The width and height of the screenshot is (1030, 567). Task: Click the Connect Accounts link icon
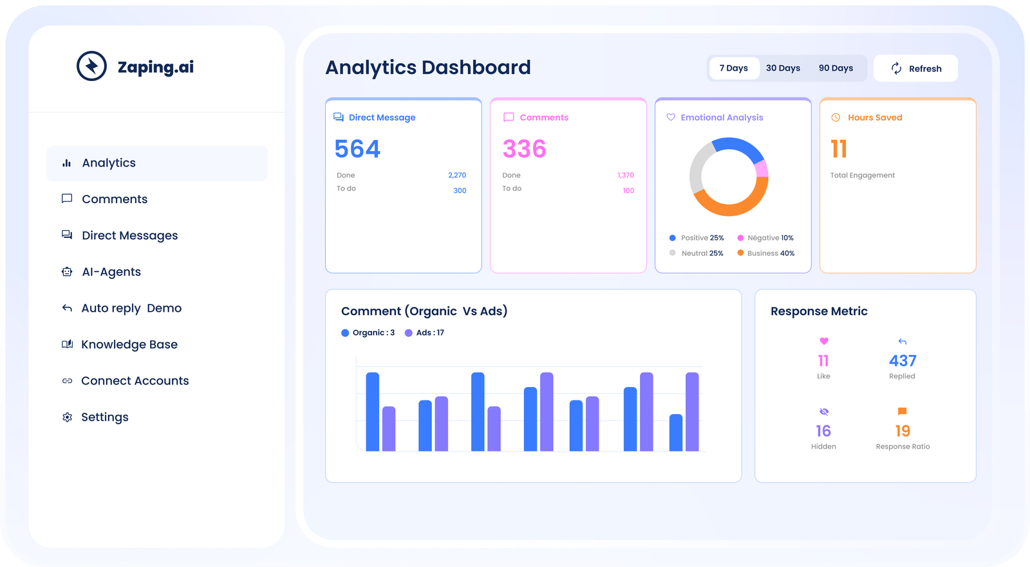pyautogui.click(x=67, y=381)
